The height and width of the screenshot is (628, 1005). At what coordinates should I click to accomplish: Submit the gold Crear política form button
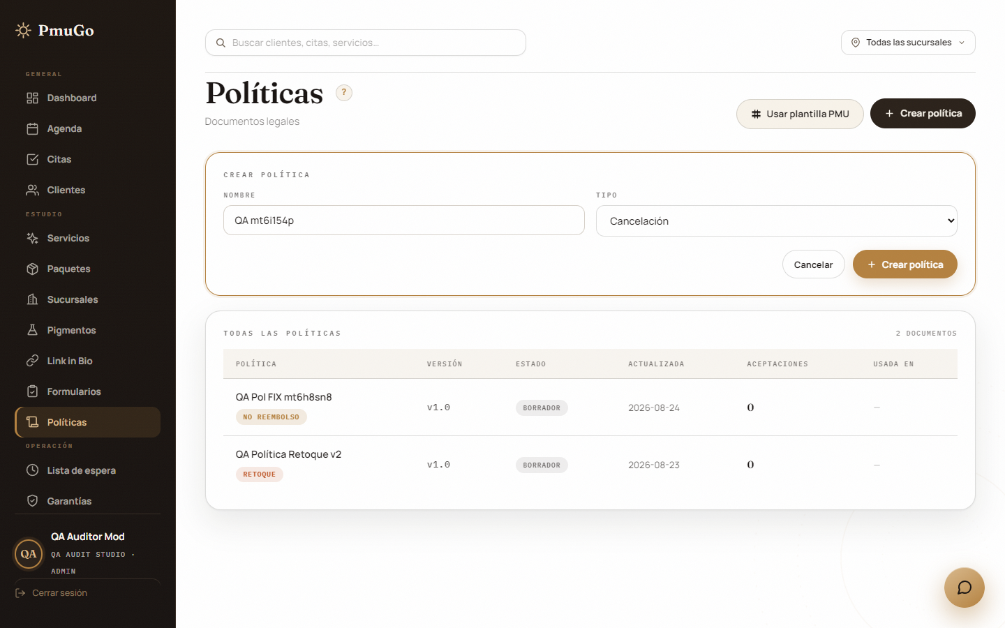click(x=905, y=264)
